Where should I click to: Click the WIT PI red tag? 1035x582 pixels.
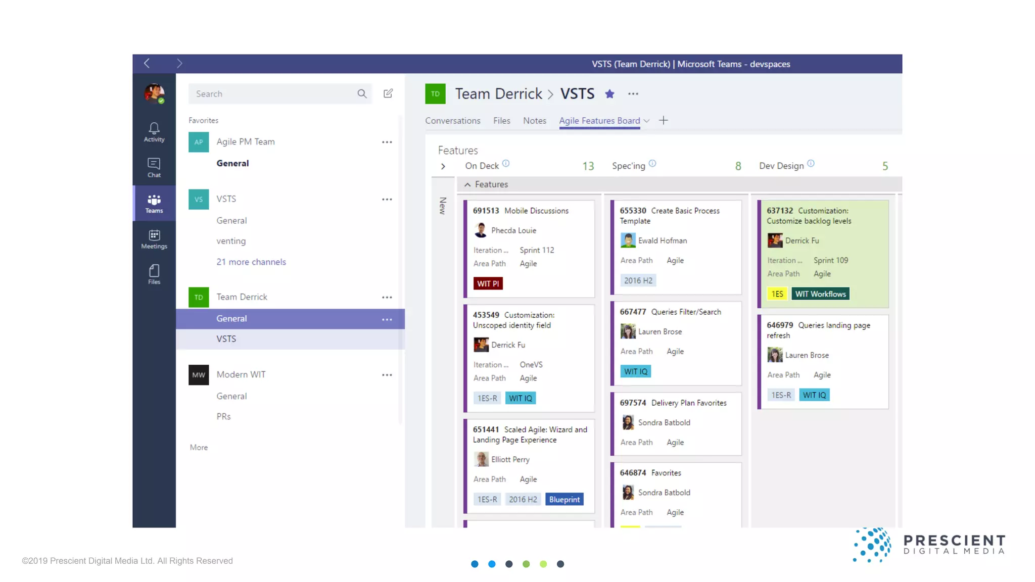click(488, 283)
